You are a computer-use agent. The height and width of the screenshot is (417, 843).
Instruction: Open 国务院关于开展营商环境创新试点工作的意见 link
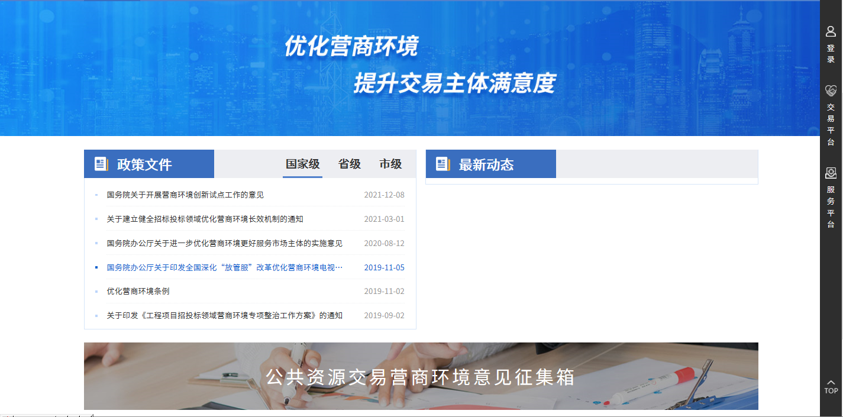point(185,195)
